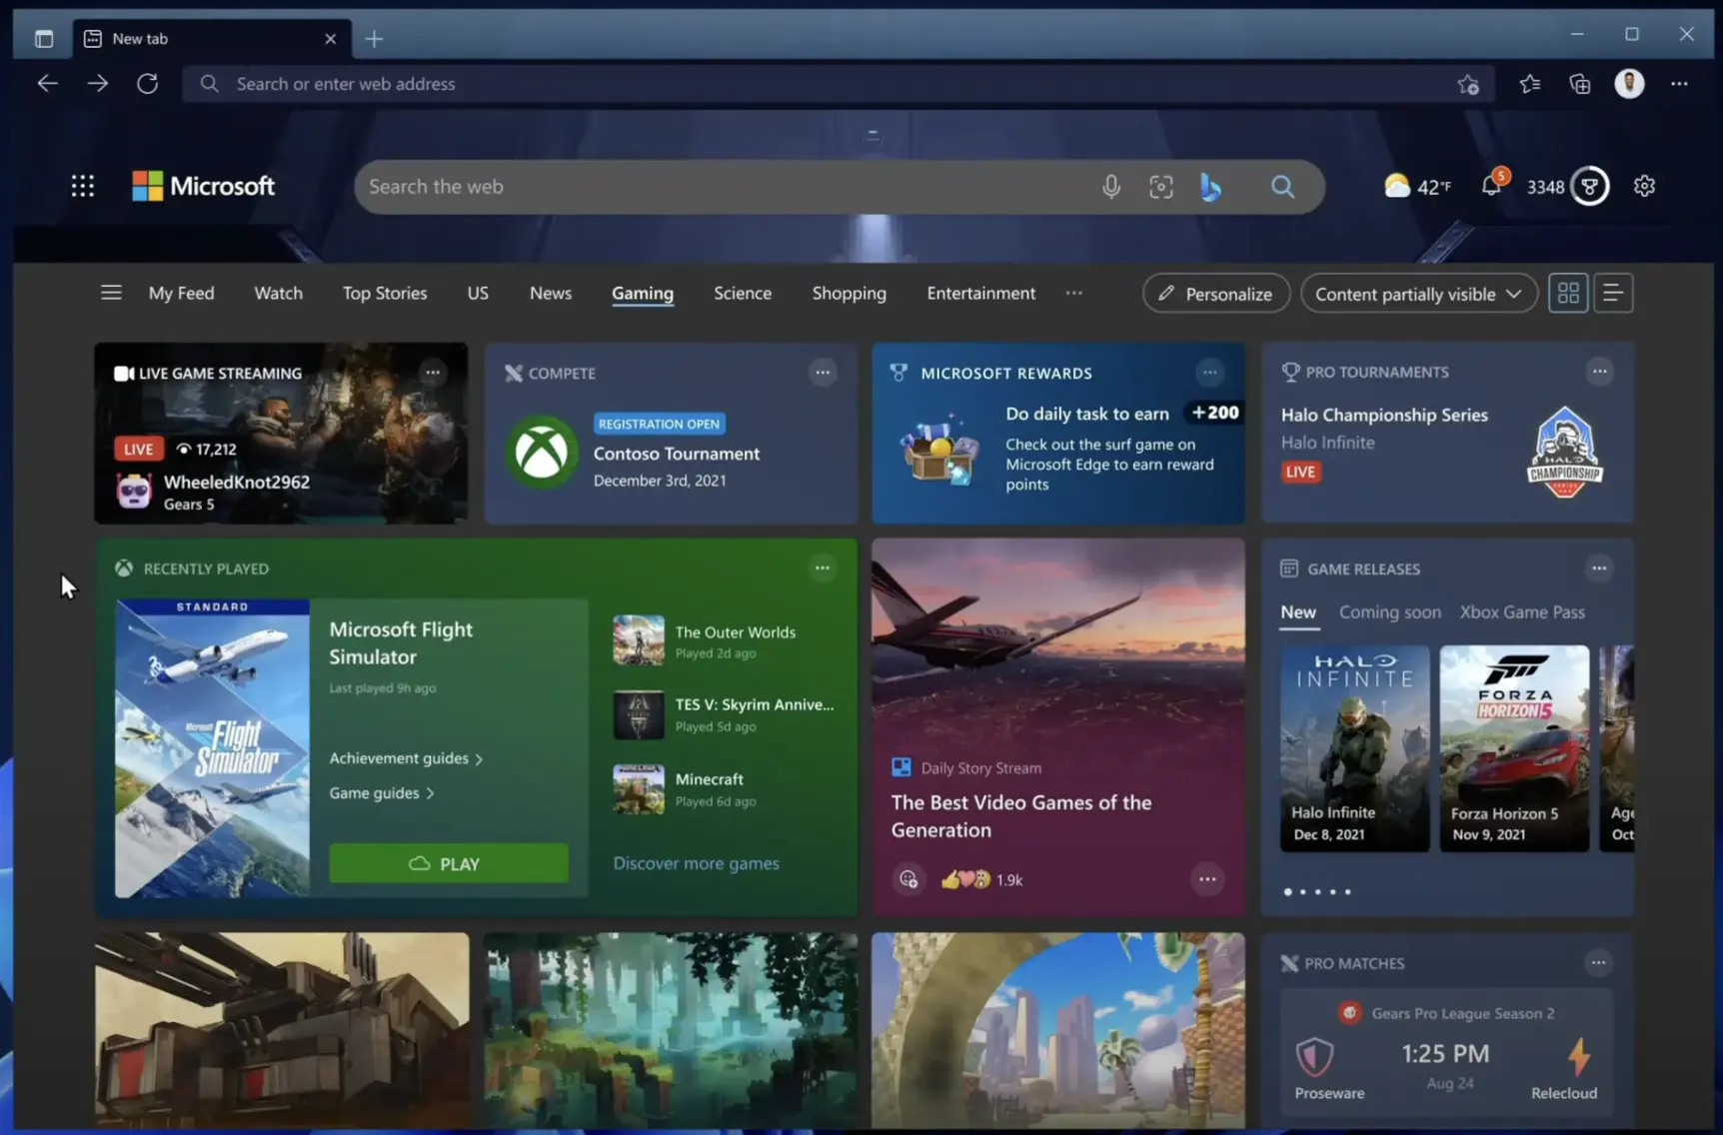
Task: Show more feed categories ellipsis
Action: (x=1073, y=293)
